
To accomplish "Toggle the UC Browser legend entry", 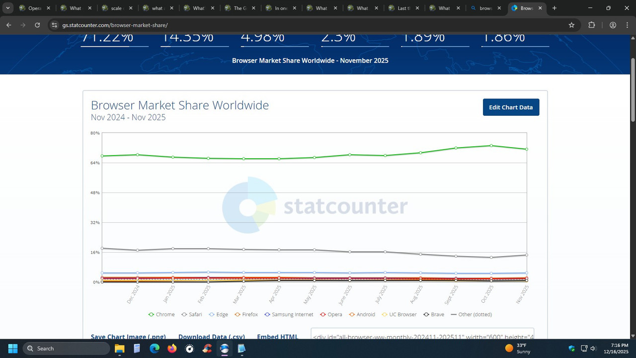I will [399, 314].
